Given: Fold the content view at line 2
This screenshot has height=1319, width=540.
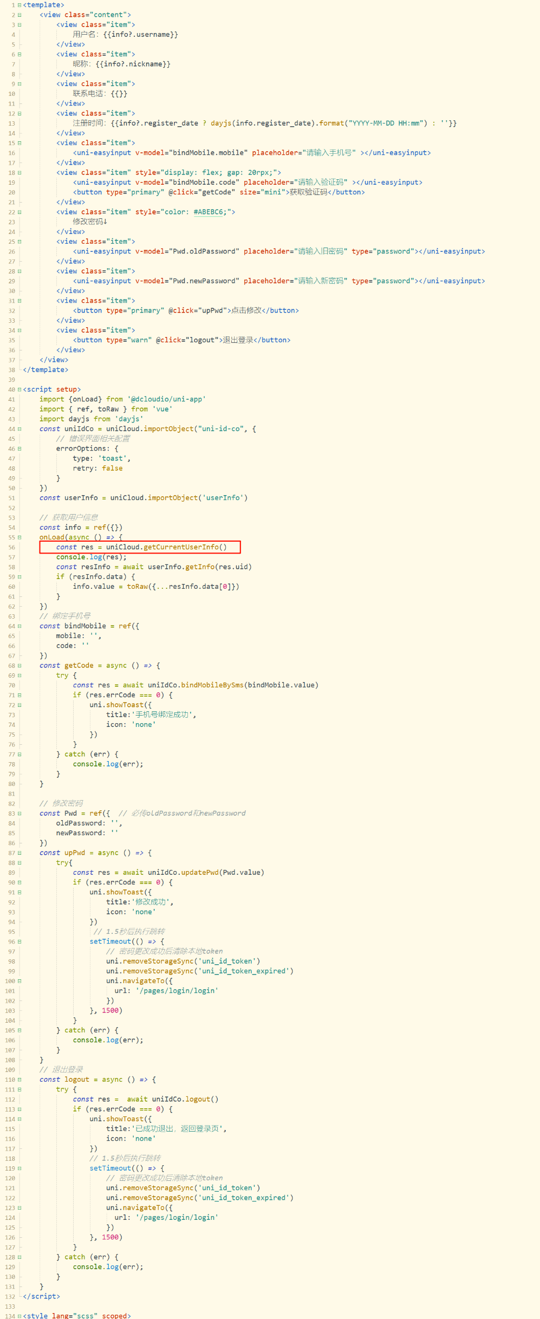Looking at the screenshot, I should coord(19,15).
